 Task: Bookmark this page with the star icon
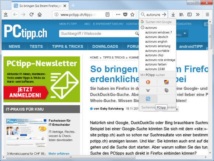tap(132, 14)
